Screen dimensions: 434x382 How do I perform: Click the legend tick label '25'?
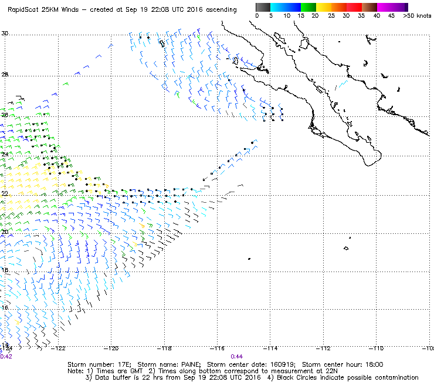(331, 16)
